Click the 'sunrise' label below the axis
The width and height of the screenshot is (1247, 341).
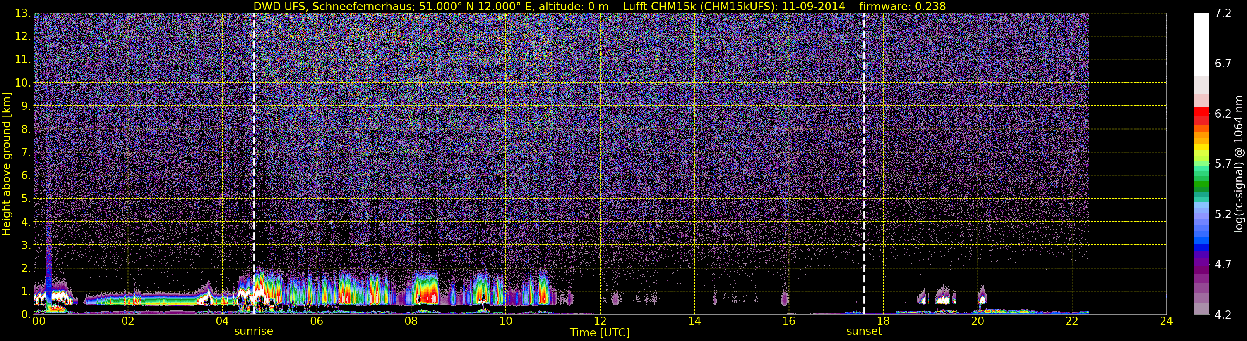pos(254,332)
